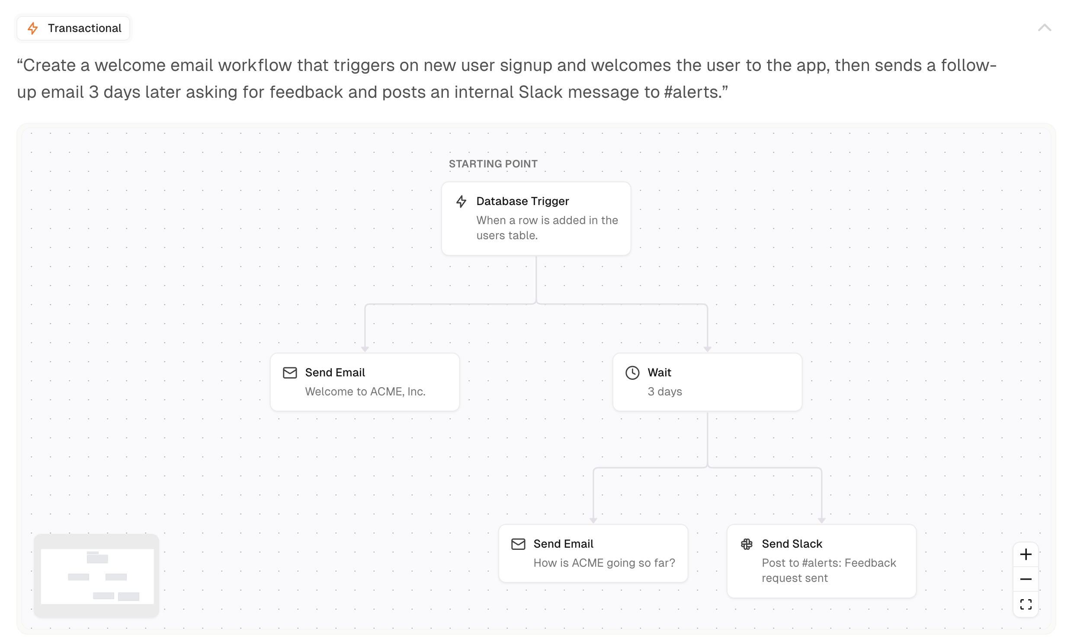Screen dimensions: 1077x642
Task: Zoom in with the plus button
Action: point(1026,554)
